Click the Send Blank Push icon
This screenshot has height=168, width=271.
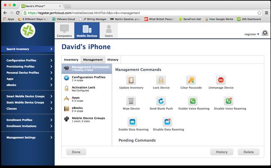click(x=161, y=101)
